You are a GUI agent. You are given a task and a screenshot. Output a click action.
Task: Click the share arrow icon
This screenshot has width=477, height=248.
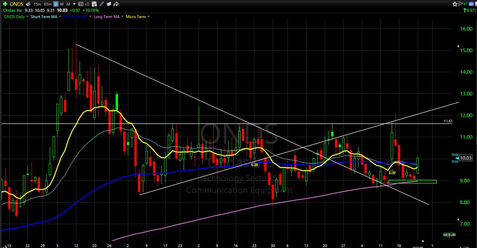tap(116, 4)
